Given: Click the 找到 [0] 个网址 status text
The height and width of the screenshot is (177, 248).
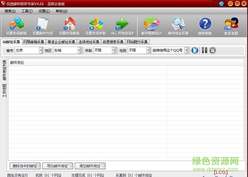Looking at the screenshot, I should [x=48, y=175].
